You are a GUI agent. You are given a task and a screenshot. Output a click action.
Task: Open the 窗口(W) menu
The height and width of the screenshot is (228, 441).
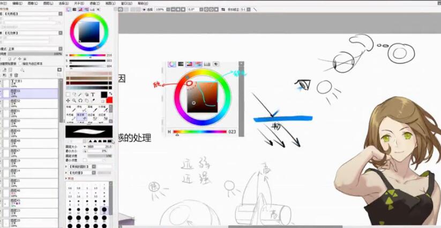coord(126,3)
